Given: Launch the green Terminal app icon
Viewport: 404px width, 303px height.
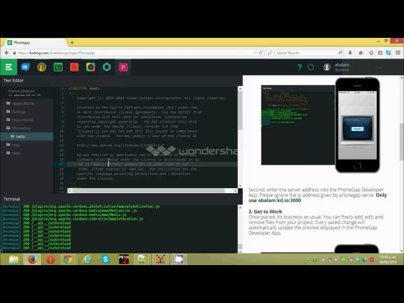Looking at the screenshot, I should [58, 68].
